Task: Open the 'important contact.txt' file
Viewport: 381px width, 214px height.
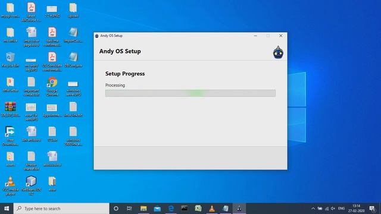Action: [31, 86]
